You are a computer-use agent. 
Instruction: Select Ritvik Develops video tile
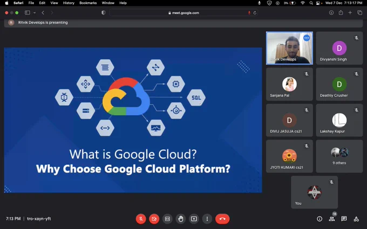click(x=289, y=48)
